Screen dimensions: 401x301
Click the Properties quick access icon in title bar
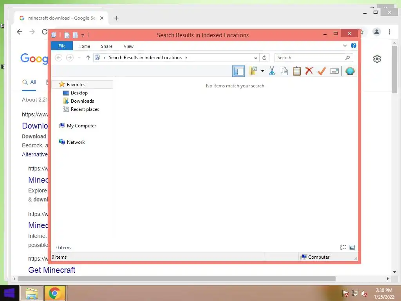(x=67, y=35)
